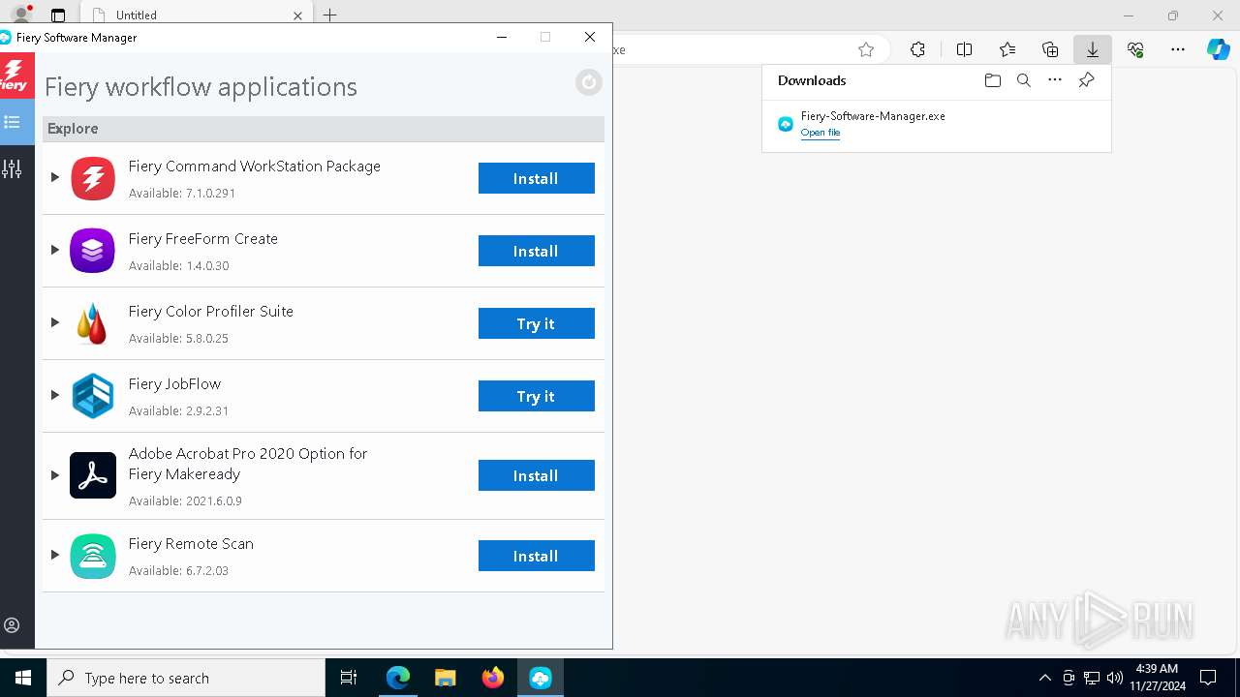Viewport: 1240px width, 697px height.
Task: Click Available: 7.1.0.291 version text
Action: pyautogui.click(x=182, y=194)
